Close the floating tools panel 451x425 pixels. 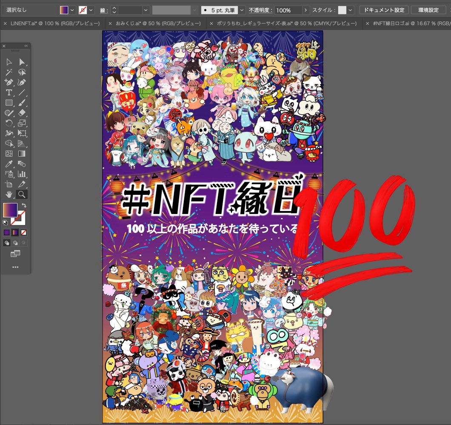pyautogui.click(x=4, y=46)
